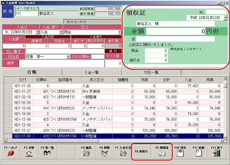This screenshot has width=230, height=165.
Task: Select the F7 入金引当 icon
Action: [x=123, y=153]
